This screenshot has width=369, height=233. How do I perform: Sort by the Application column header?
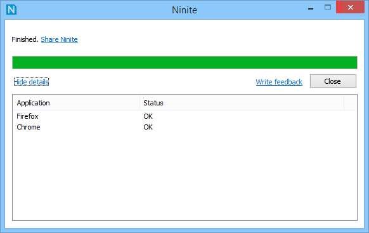(x=76, y=103)
